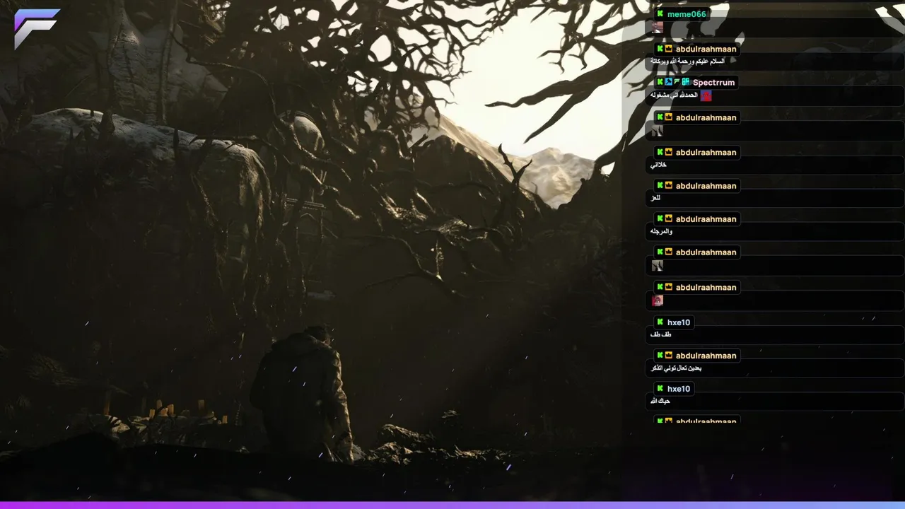Select Spectrrum's message 'الحمدلله اني مشغوله'
The width and height of the screenshot is (905, 509).
674,95
